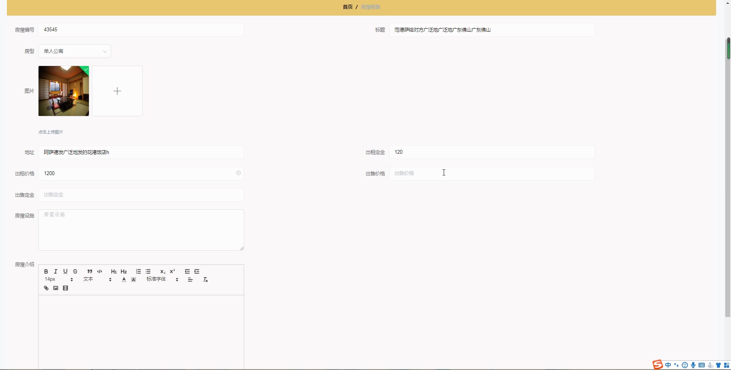Clear the 出租价格 field with the X icon
This screenshot has width=731, height=370.
pos(238,173)
